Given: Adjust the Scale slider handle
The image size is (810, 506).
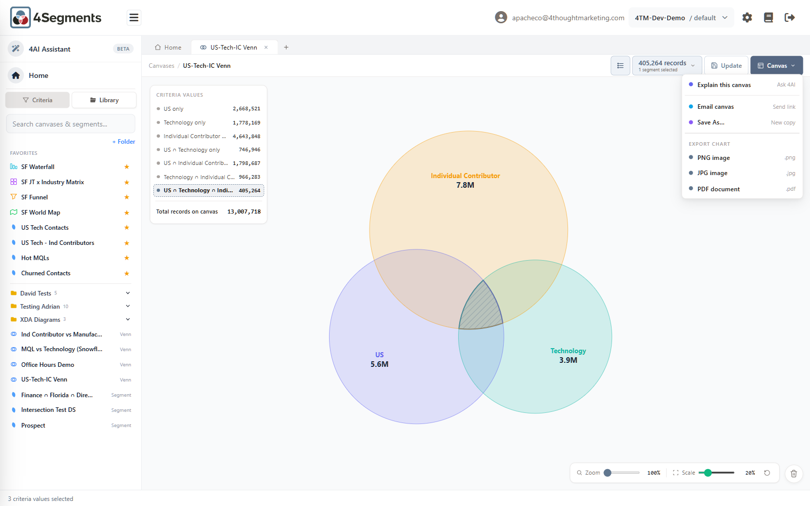Looking at the screenshot, I should pos(708,473).
